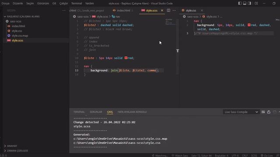Open the HATA AYIKLAMA KONSOLU panel tab
This screenshot has height=157, width=280.
tap(132, 112)
